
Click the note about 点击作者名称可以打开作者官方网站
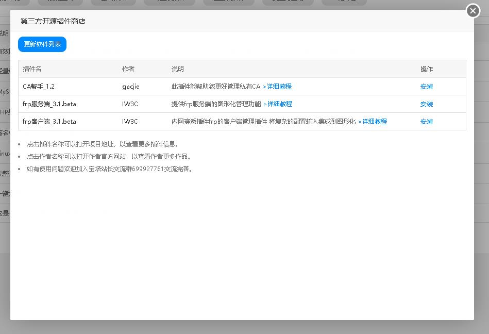tap(109, 157)
